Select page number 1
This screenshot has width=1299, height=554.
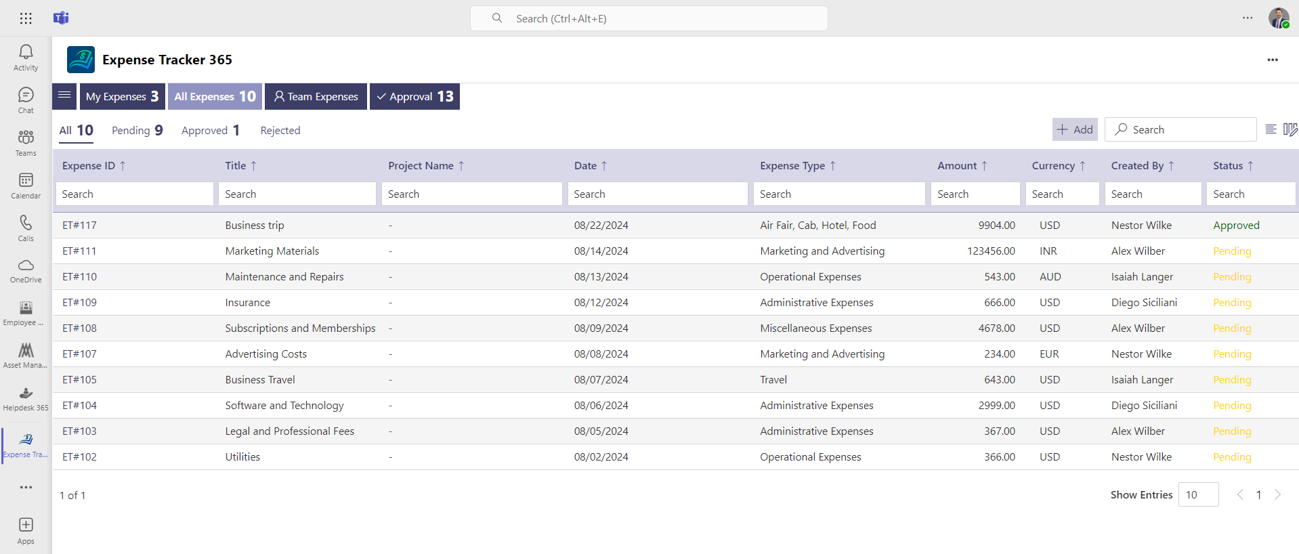pyautogui.click(x=1258, y=495)
